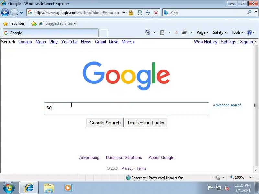Open the News link
Image resolution: width=259 pixels, height=194 pixels.
86,42
